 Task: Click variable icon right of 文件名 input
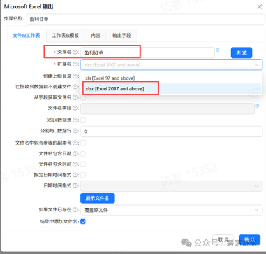click(218, 50)
